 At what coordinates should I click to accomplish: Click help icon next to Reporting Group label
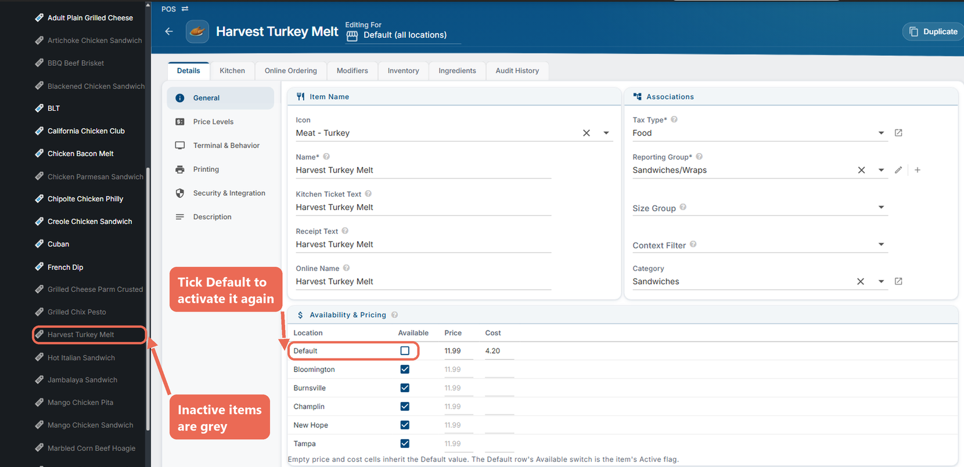coord(699,157)
